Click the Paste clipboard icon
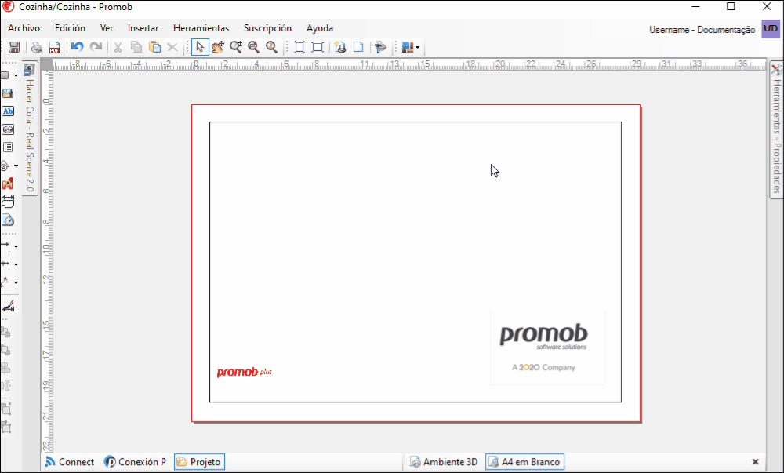The image size is (784, 473). 155,47
